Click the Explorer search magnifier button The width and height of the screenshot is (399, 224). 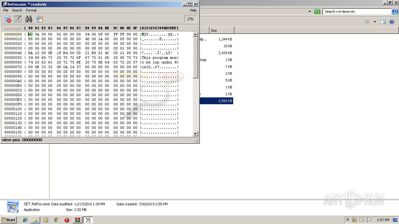click(x=395, y=12)
